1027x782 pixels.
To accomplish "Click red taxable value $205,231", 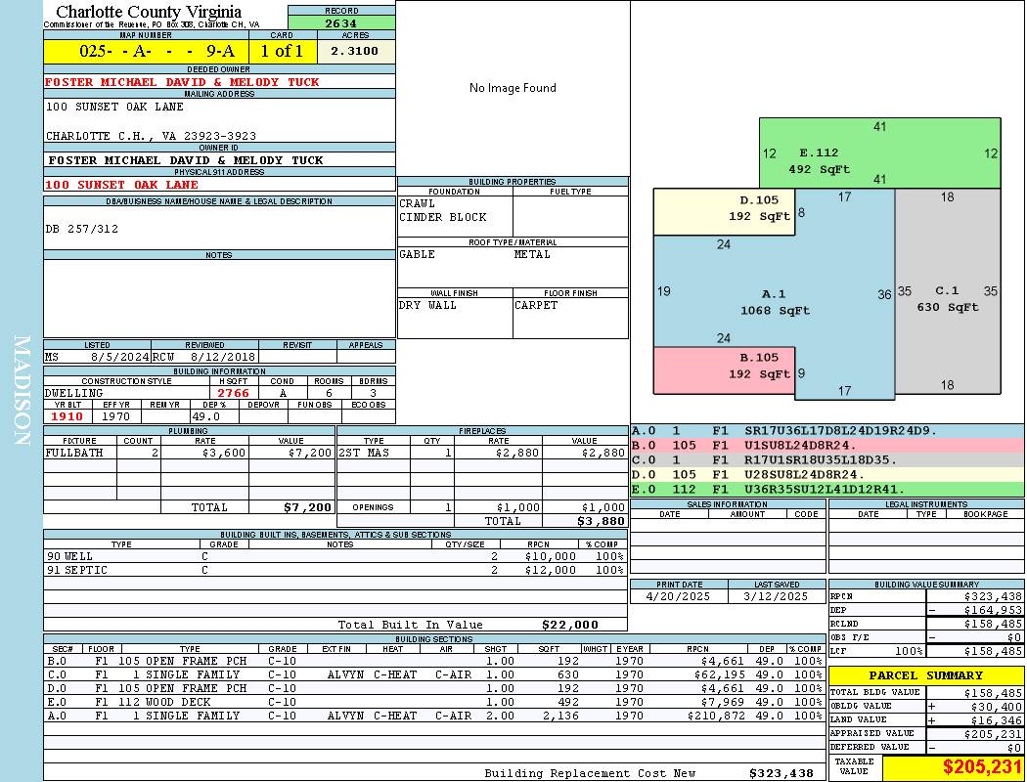I will pos(982,767).
